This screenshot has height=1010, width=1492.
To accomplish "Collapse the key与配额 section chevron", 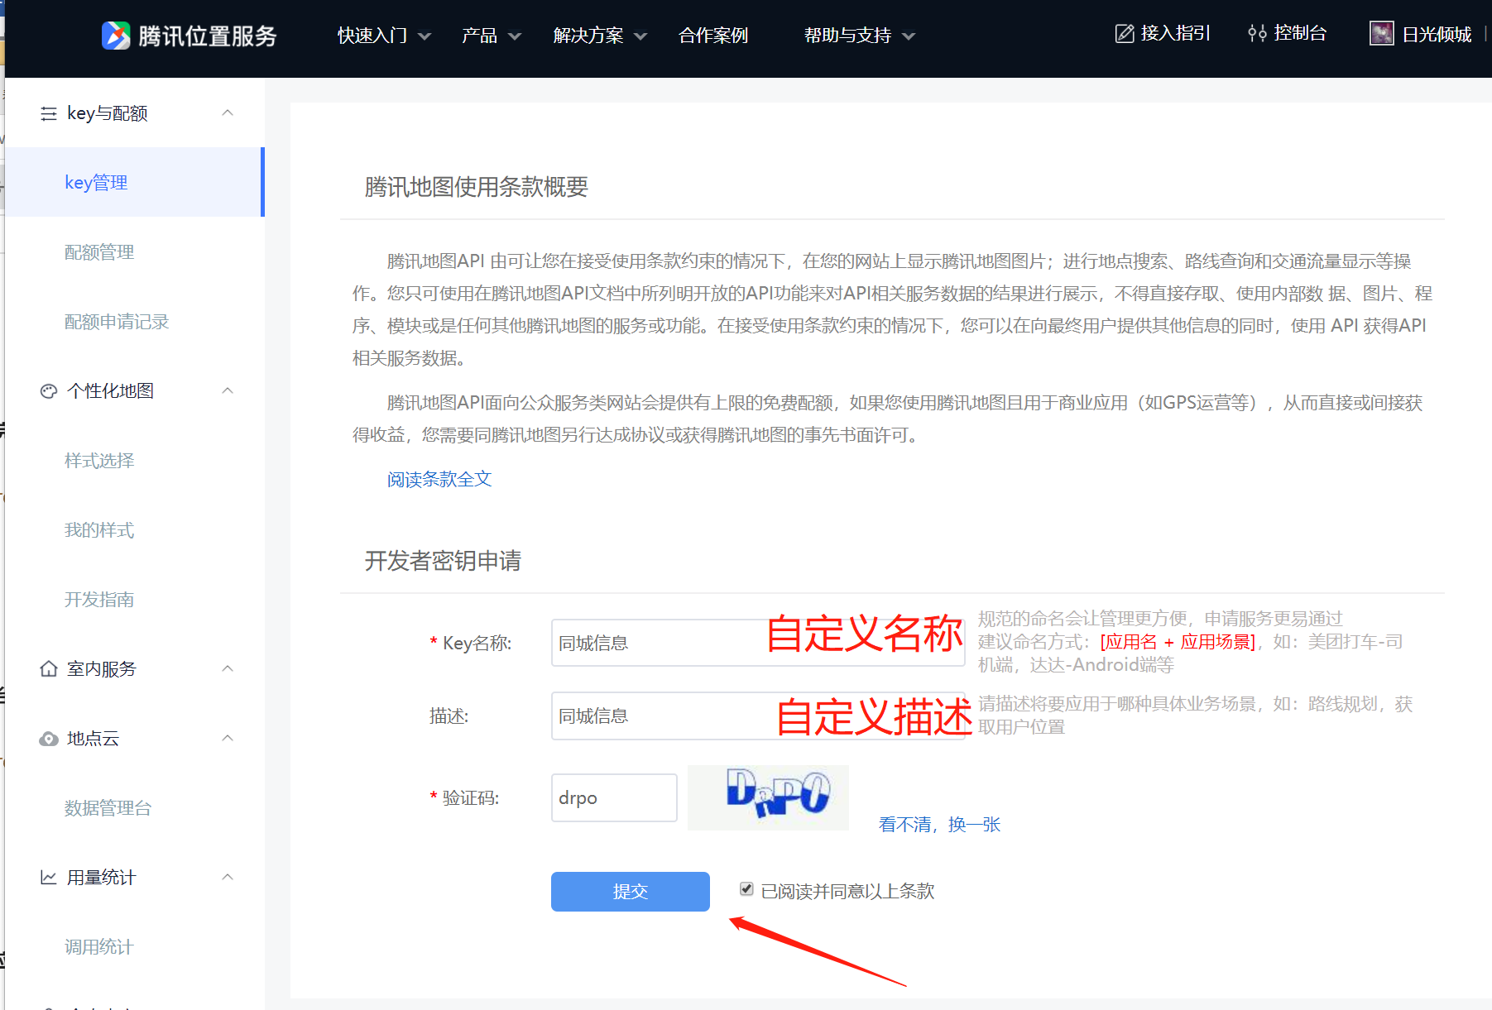I will [x=228, y=112].
